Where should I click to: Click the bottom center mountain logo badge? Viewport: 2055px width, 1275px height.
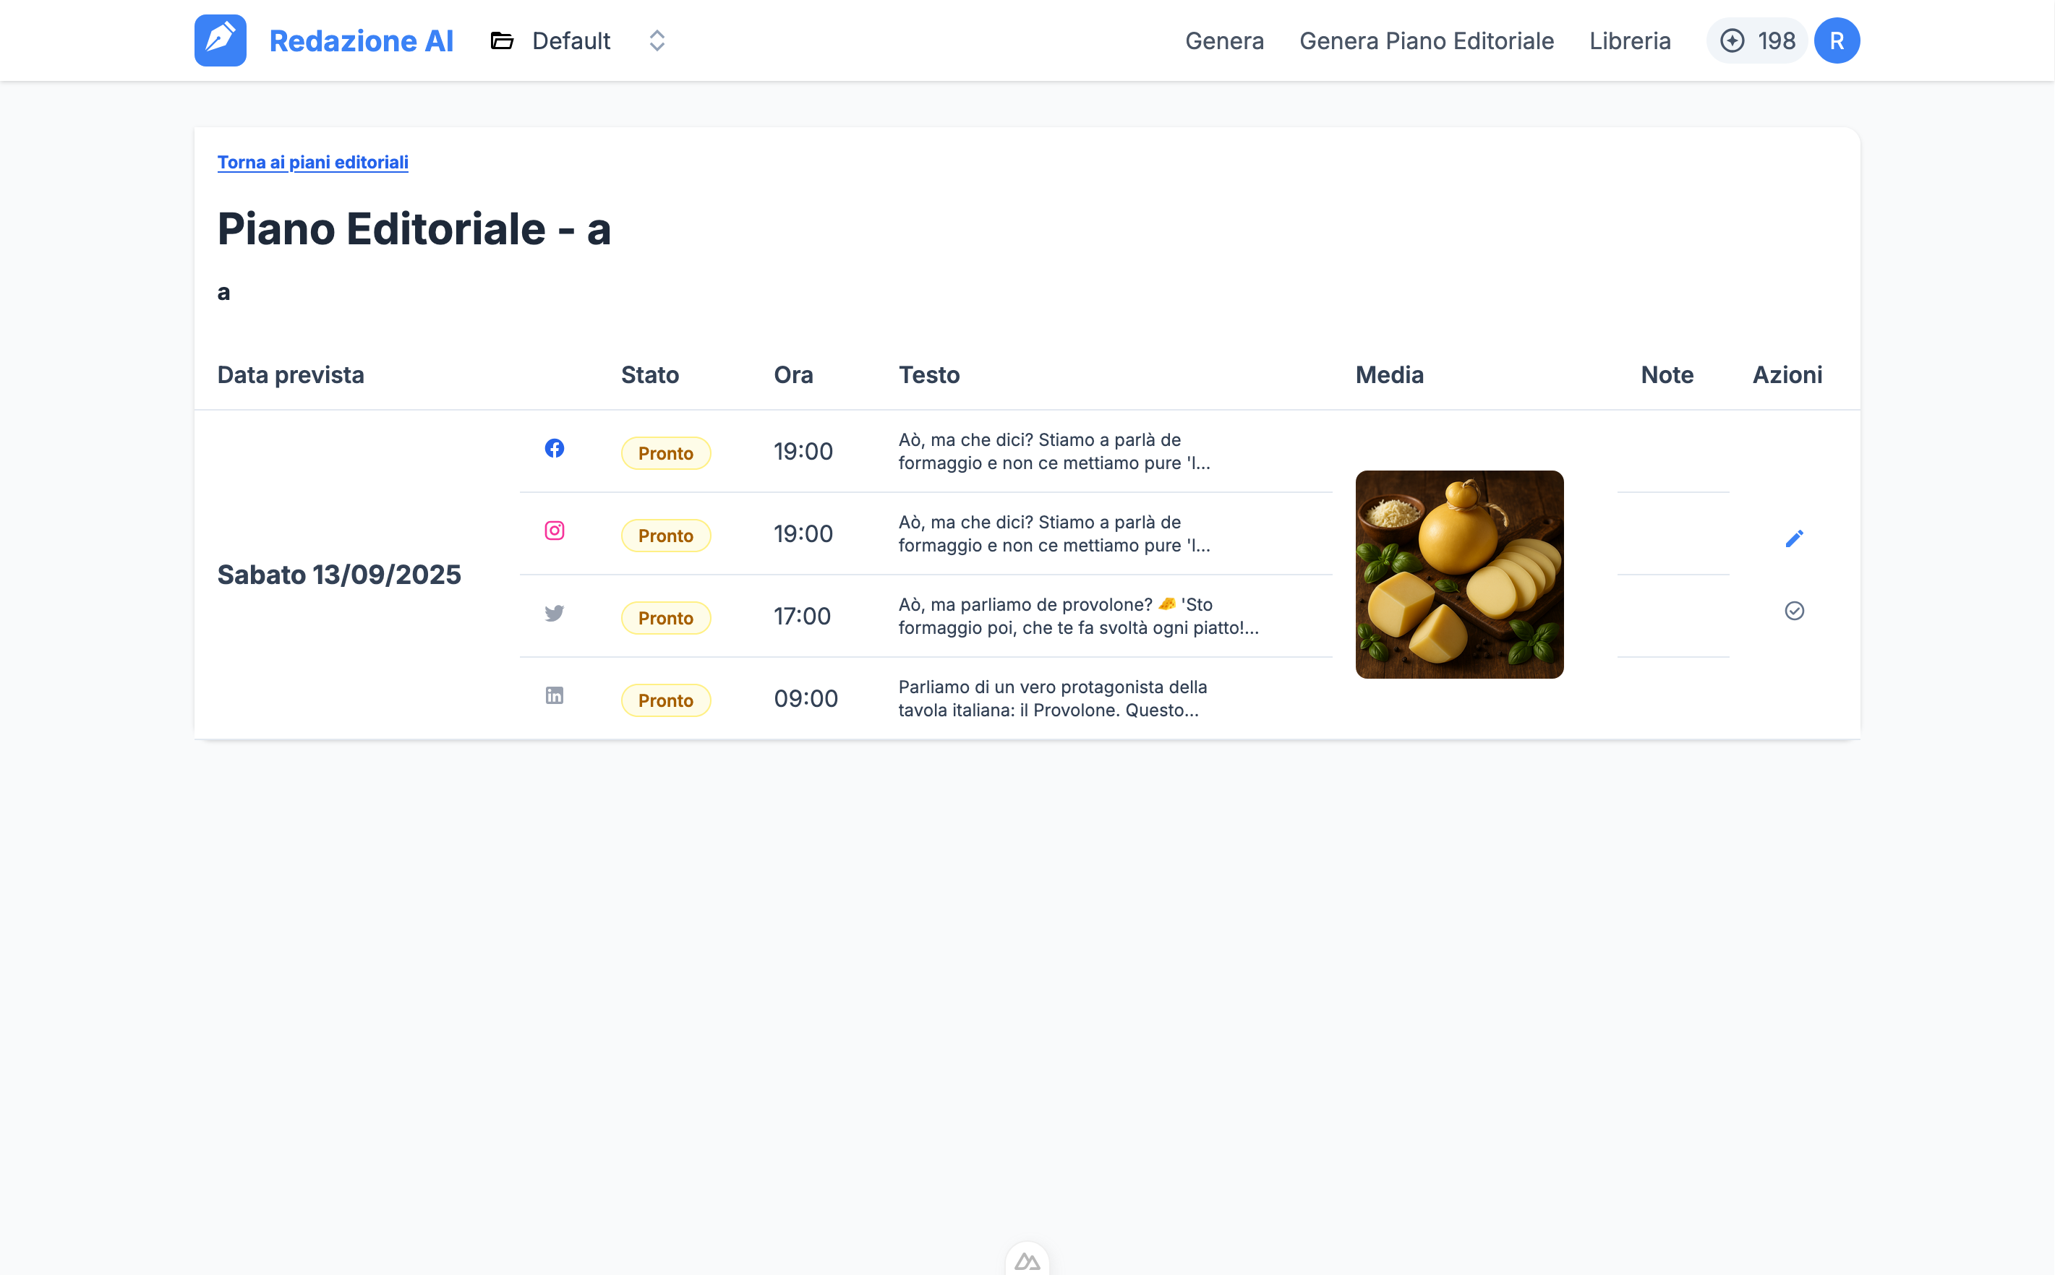(1027, 1261)
